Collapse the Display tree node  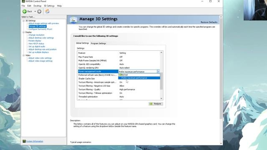tap(24, 32)
